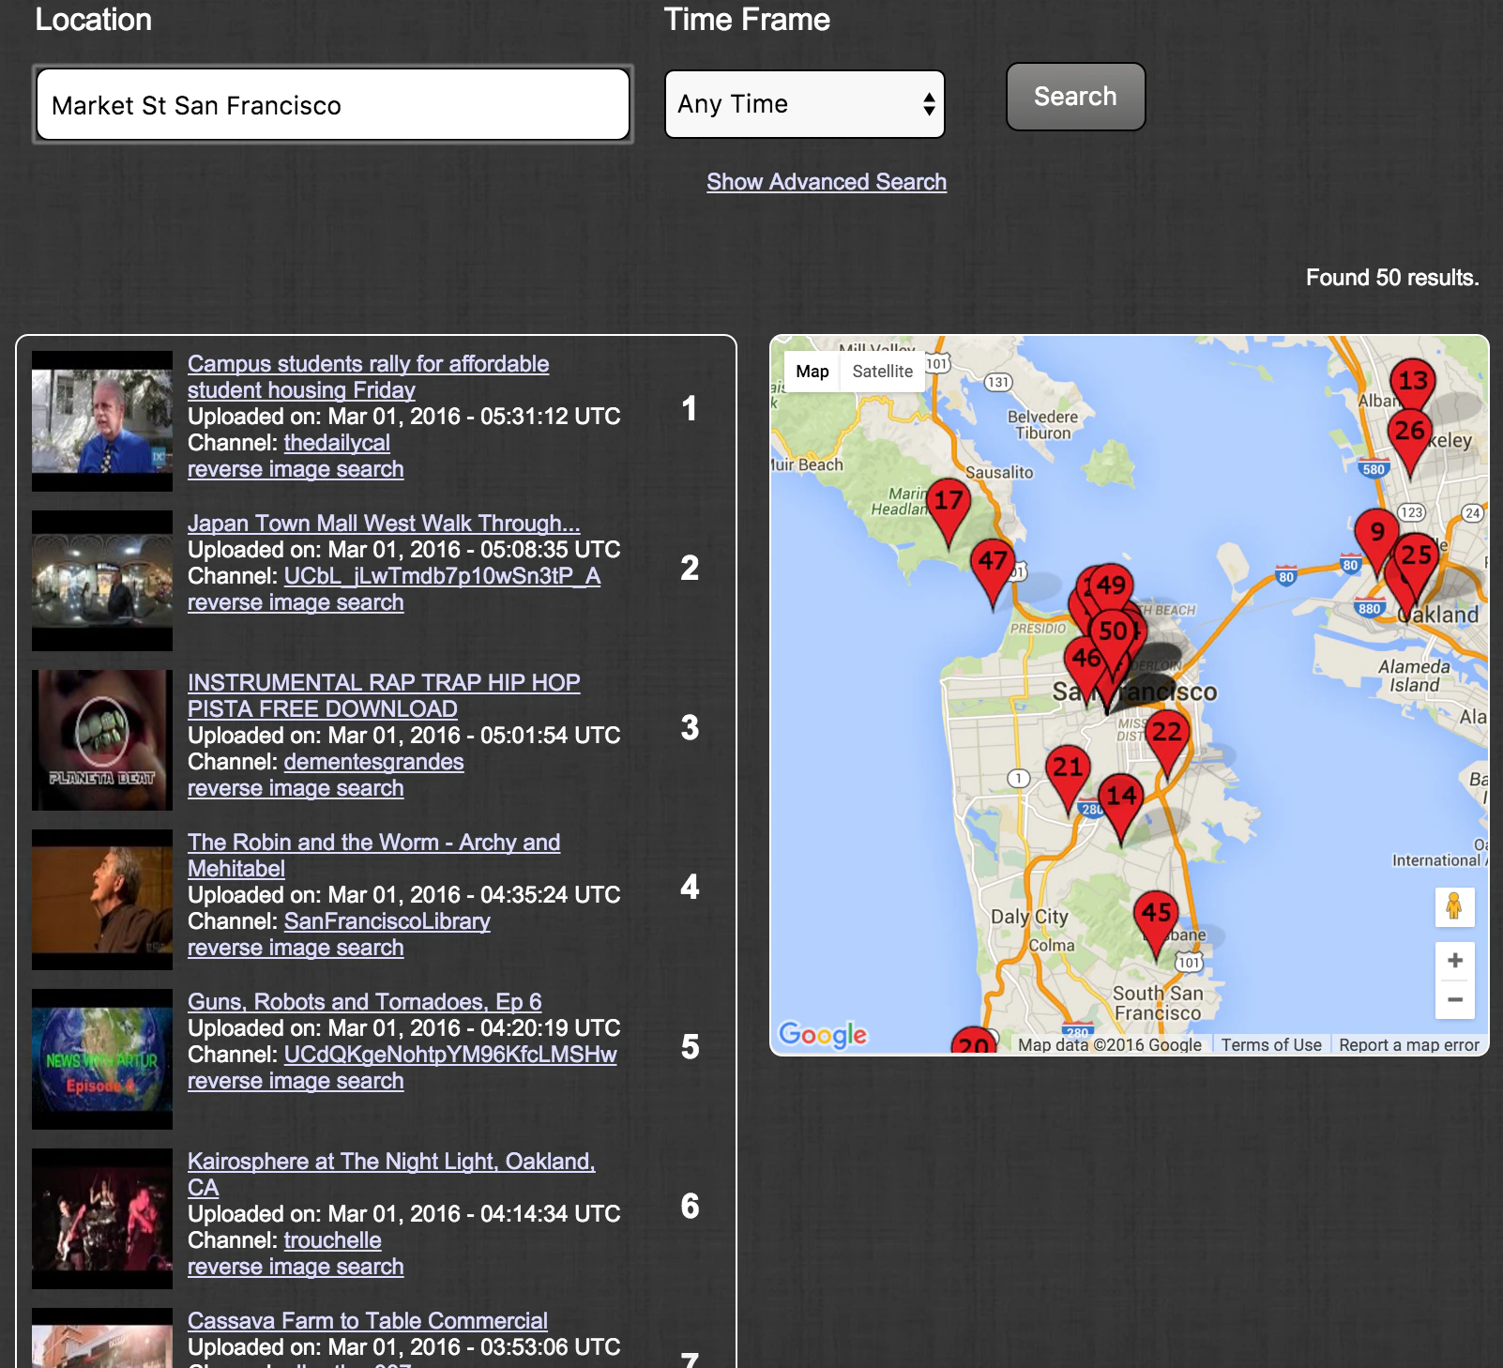Screen dimensions: 1503x1368
Task: Switch map to Map view tab
Action: (x=812, y=372)
